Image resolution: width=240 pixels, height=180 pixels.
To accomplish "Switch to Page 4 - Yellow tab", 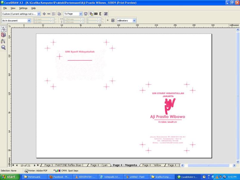I will [x=152, y=165].
